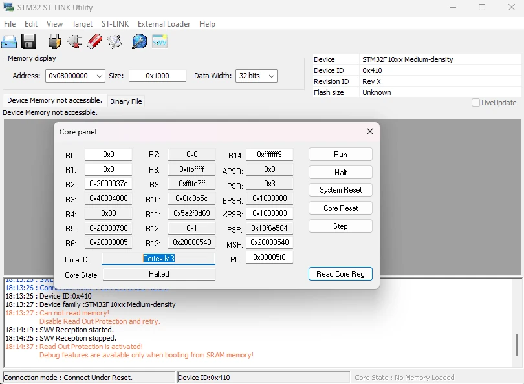Click the status bar Device ID:0x410 entry
Image resolution: width=524 pixels, height=384 pixels.
[204, 378]
